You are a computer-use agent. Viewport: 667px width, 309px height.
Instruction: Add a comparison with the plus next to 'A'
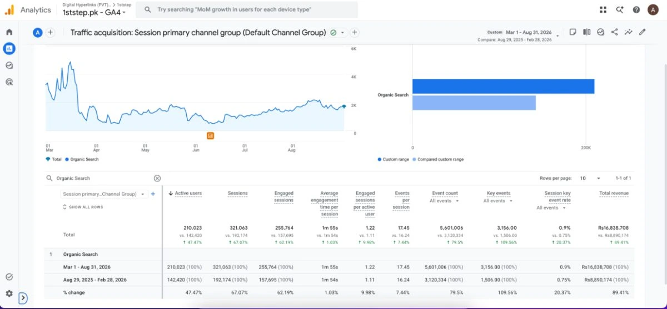(x=50, y=32)
